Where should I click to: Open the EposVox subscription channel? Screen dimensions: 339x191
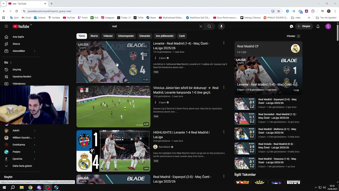pyautogui.click(x=17, y=159)
